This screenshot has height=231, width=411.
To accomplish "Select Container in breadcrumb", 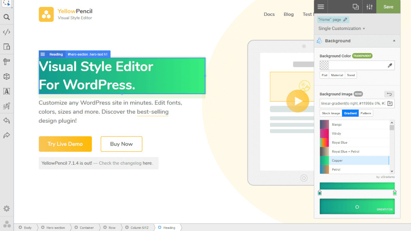I will [84, 228].
